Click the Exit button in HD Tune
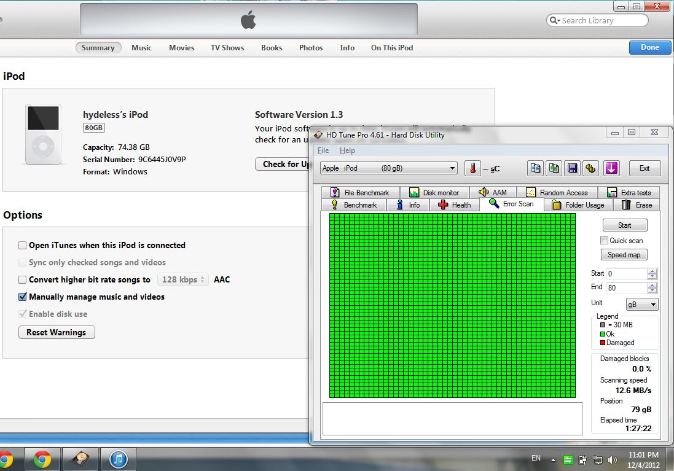The image size is (674, 471). tap(645, 168)
